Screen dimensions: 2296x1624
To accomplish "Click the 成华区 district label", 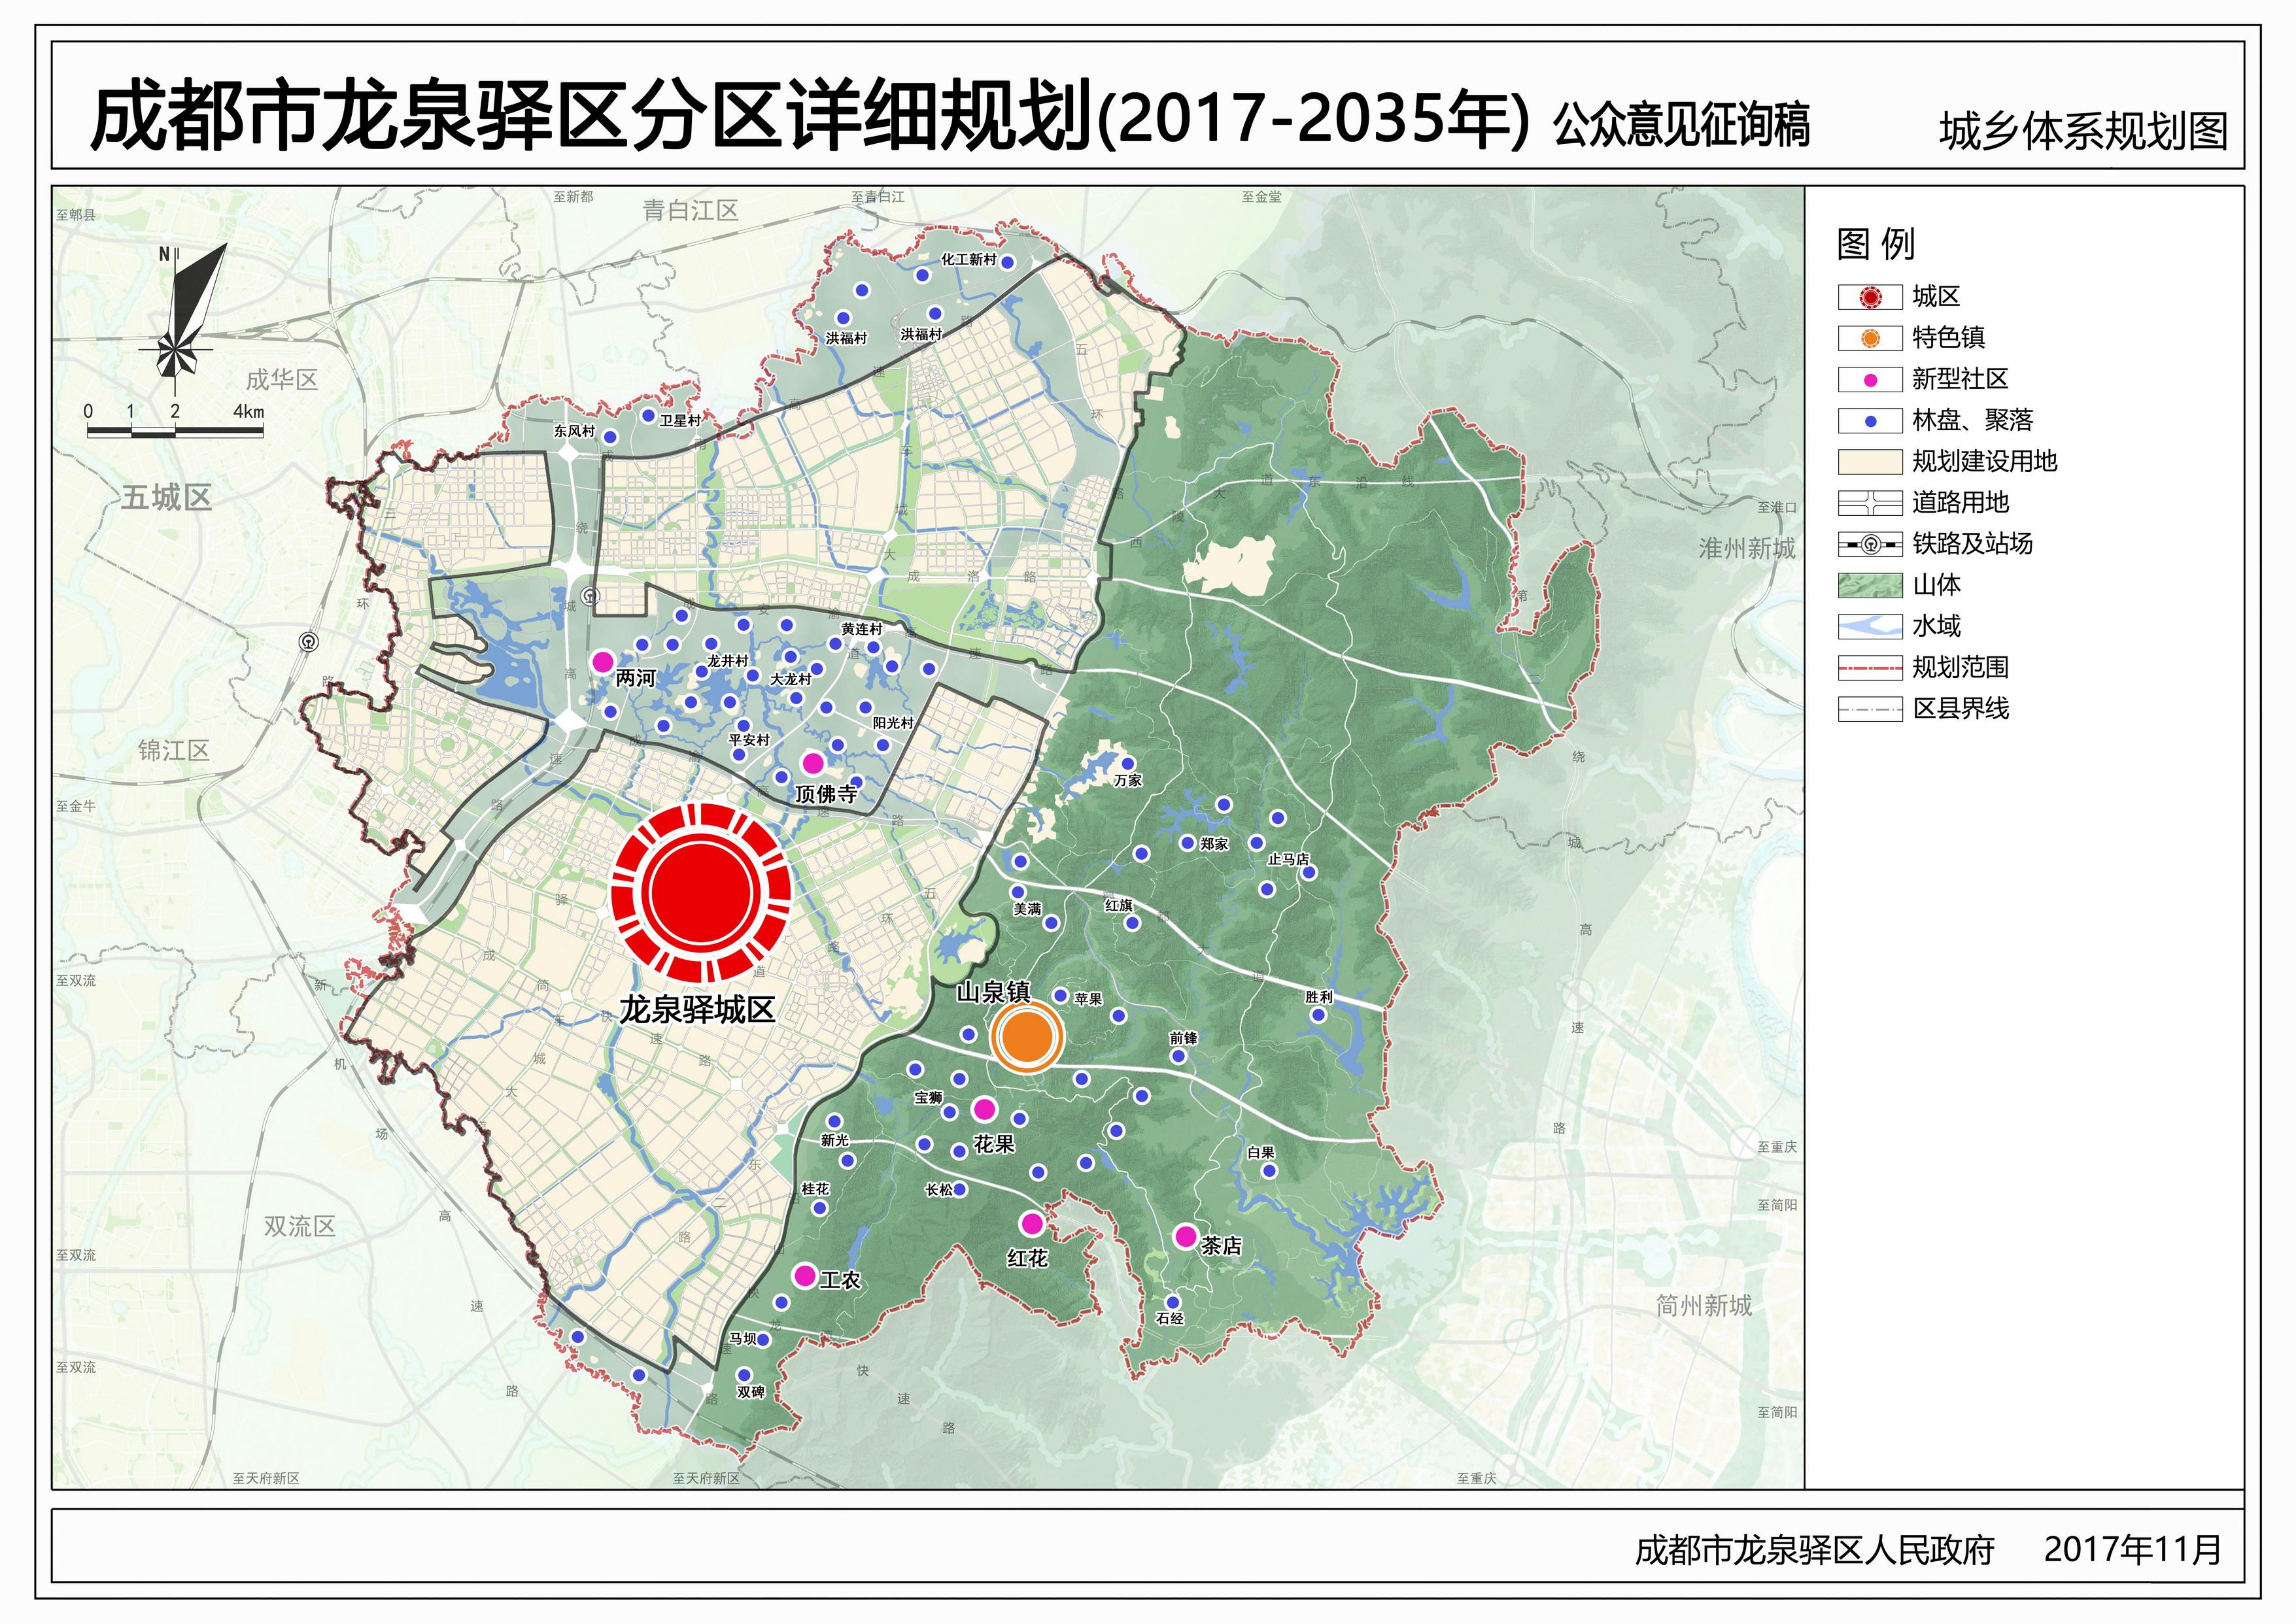I will tap(282, 380).
